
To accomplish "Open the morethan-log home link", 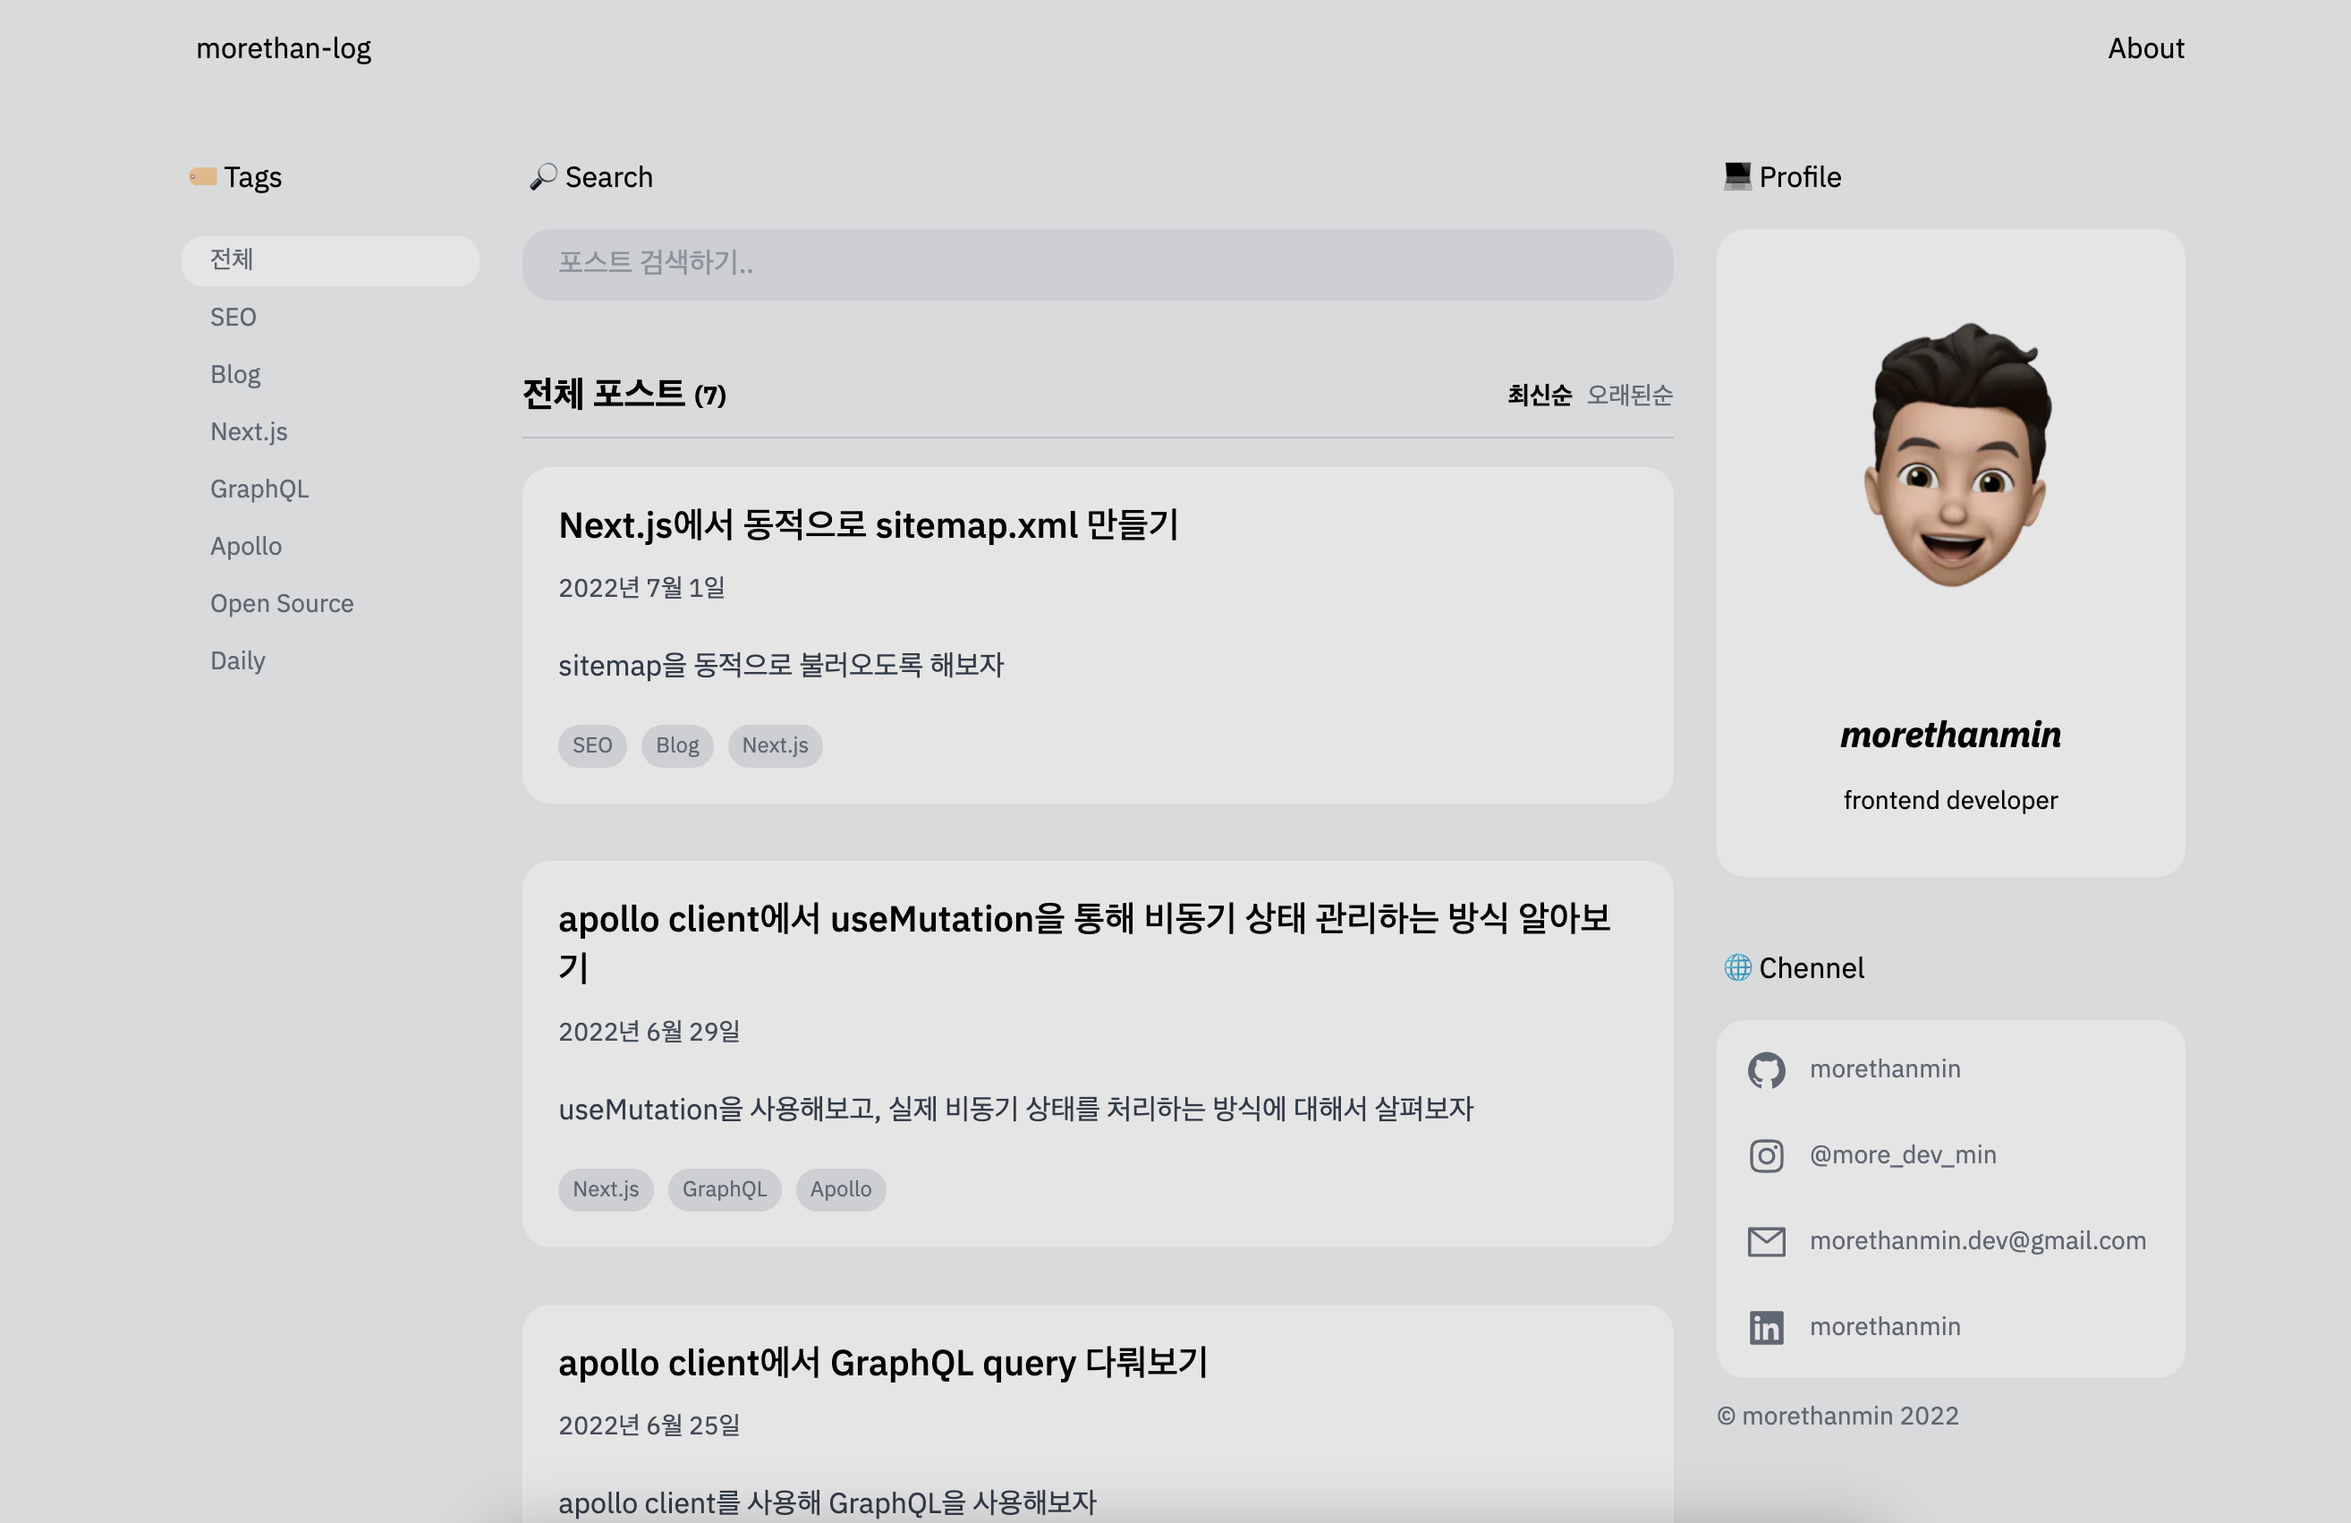I will (x=284, y=48).
